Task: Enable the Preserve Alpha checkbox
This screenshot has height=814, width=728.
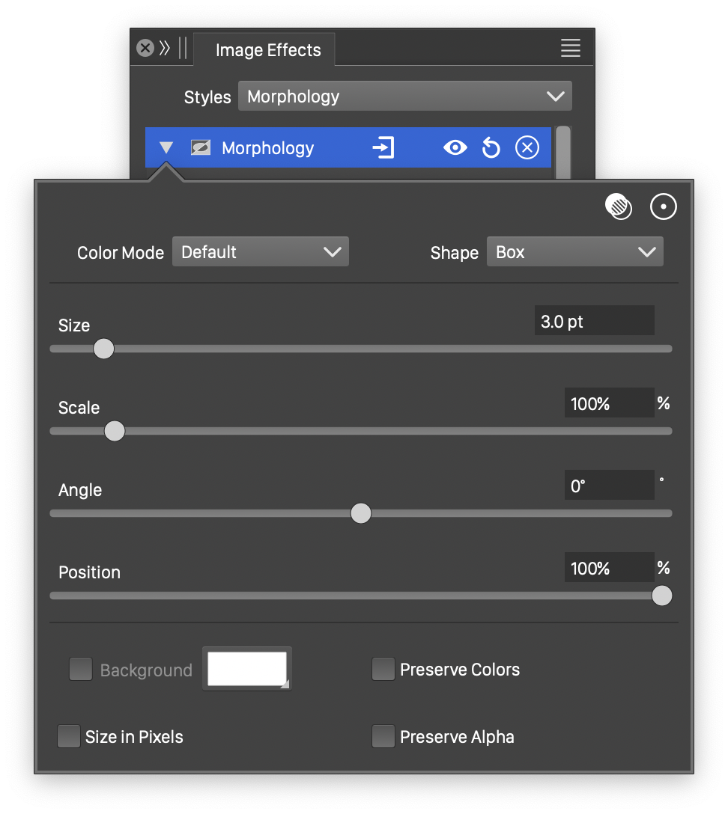Action: click(x=383, y=737)
